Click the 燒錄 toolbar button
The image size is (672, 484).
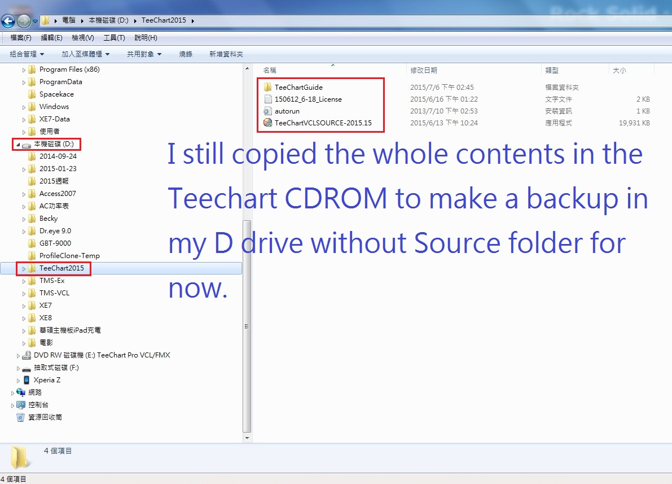186,54
